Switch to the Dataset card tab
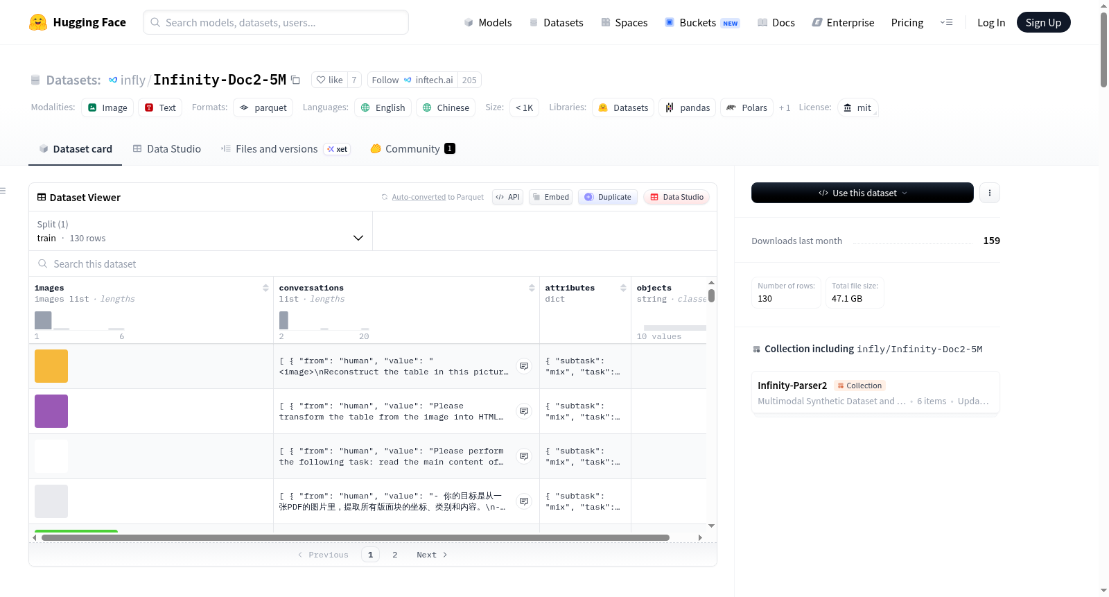The image size is (1109, 597). (x=76, y=148)
